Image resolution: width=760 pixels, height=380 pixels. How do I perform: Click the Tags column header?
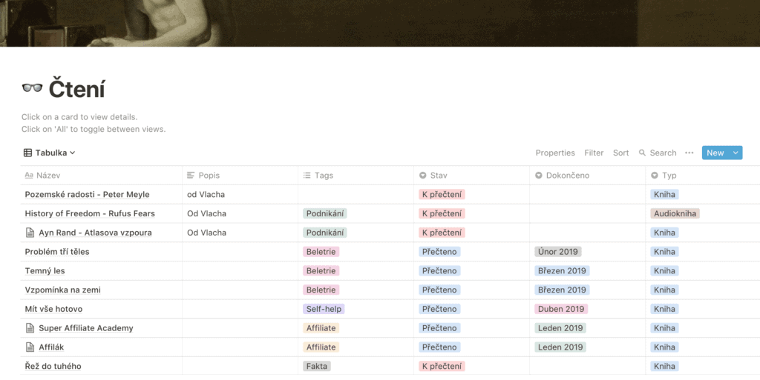356,176
